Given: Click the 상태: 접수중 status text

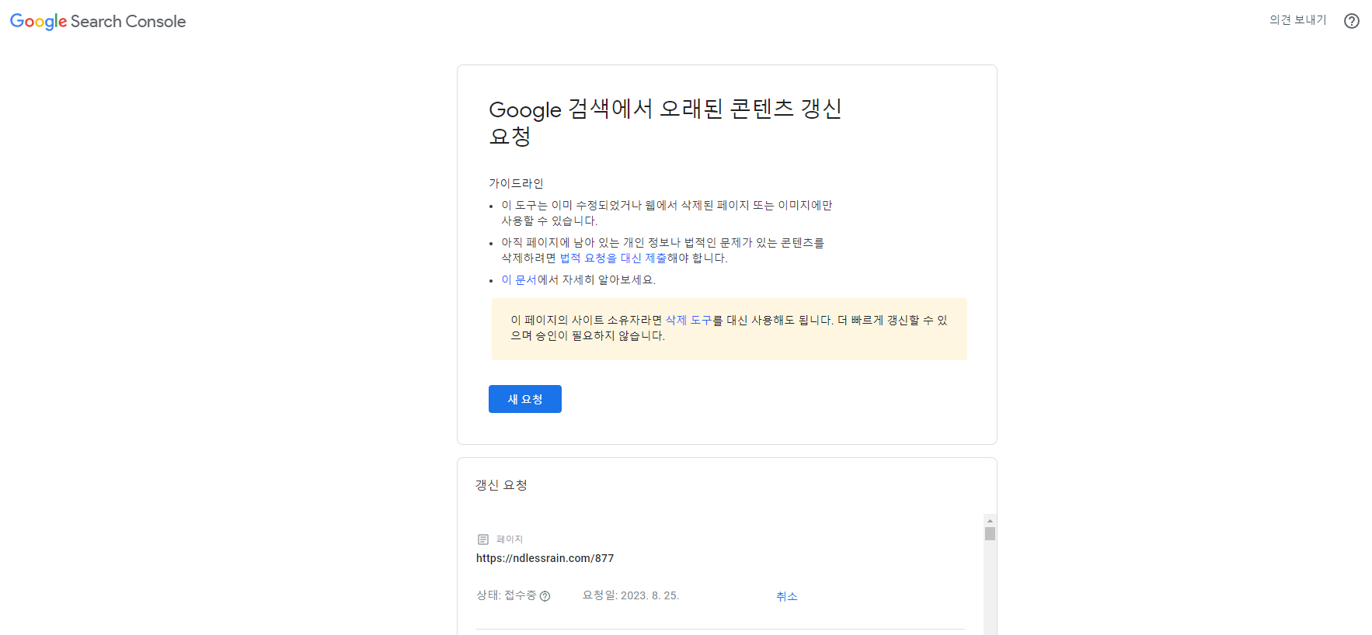Looking at the screenshot, I should [506, 595].
